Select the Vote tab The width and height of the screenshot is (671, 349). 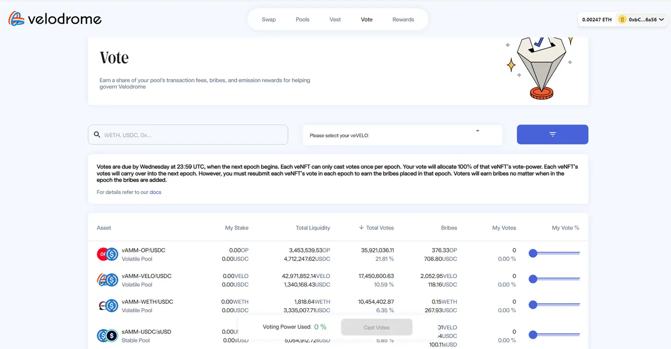point(367,19)
